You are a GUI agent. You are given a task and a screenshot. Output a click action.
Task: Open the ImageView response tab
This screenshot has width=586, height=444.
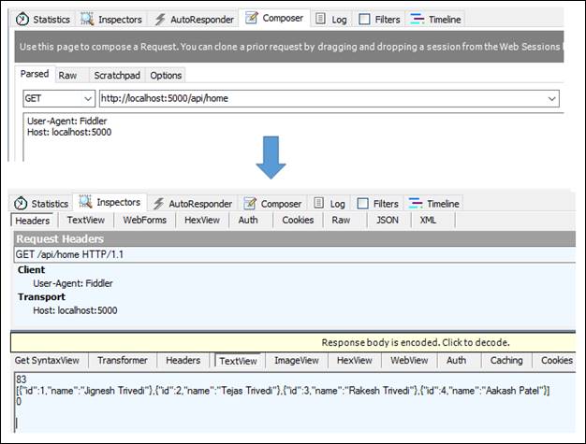tap(297, 361)
